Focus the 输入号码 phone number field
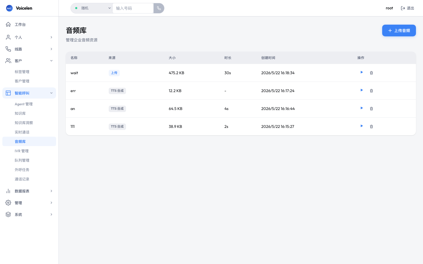Viewport: 423px width, 264px height. click(133, 8)
